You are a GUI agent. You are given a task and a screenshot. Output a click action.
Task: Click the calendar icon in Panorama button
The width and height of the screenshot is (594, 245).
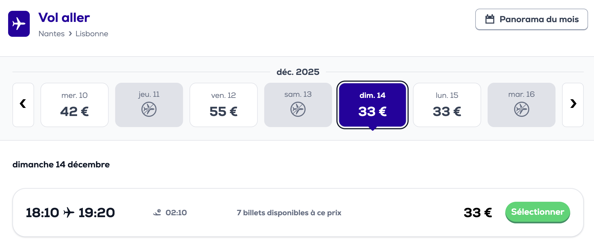pyautogui.click(x=490, y=19)
